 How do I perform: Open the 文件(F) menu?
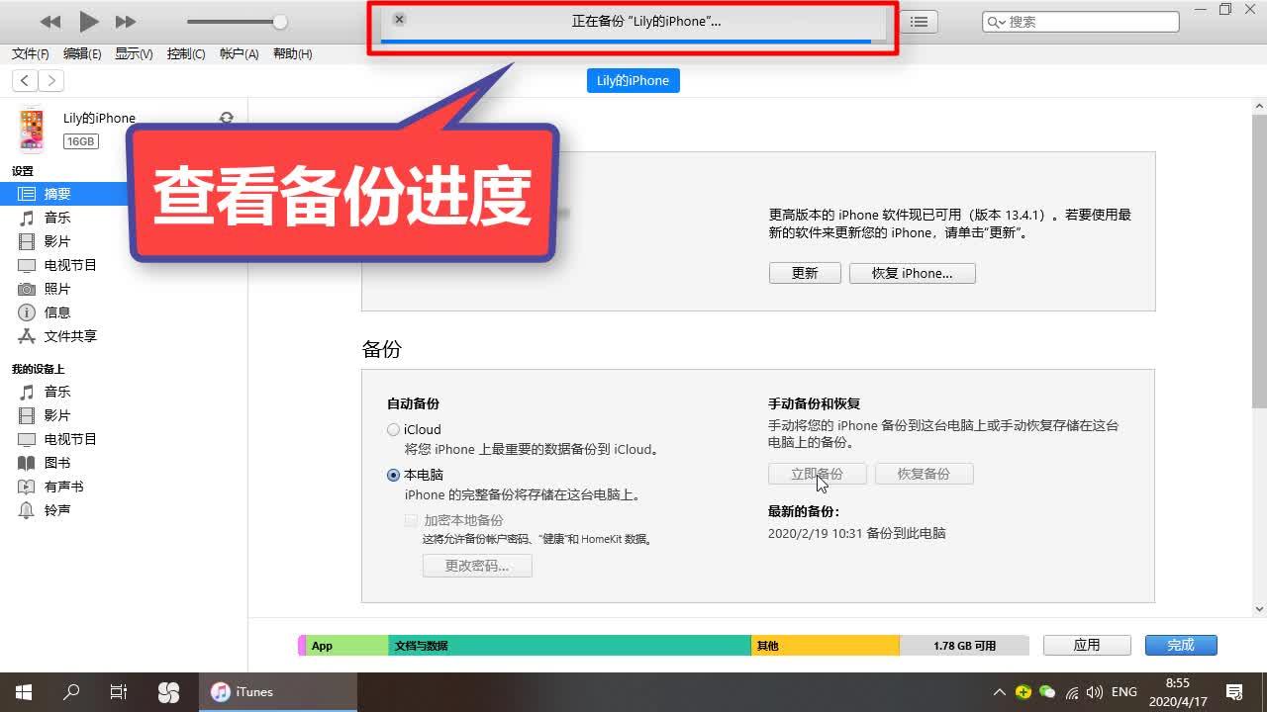click(30, 54)
